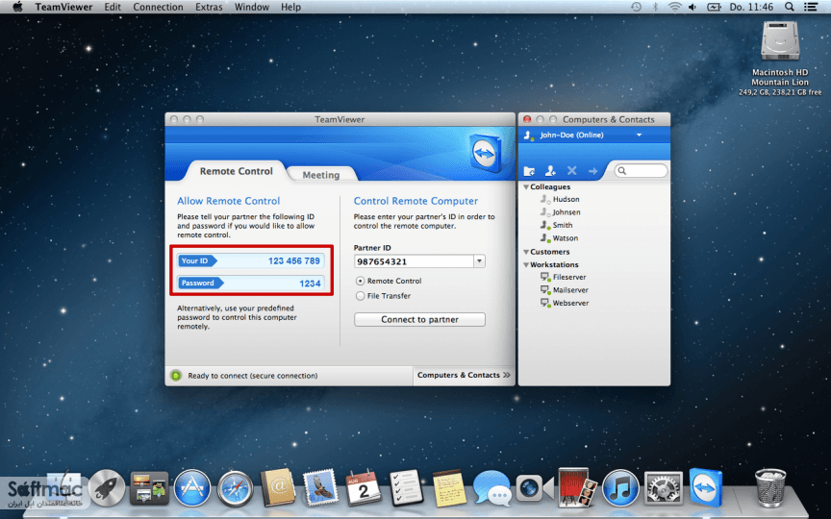Screen dimensions: 831x519
Task: Open the Apple menu
Action: (17, 7)
